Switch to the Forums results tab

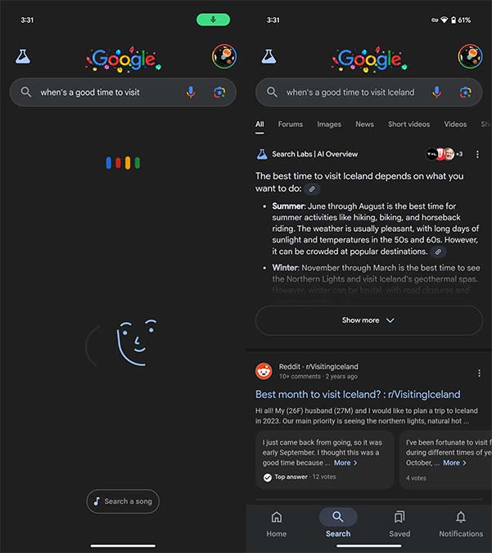(x=290, y=125)
